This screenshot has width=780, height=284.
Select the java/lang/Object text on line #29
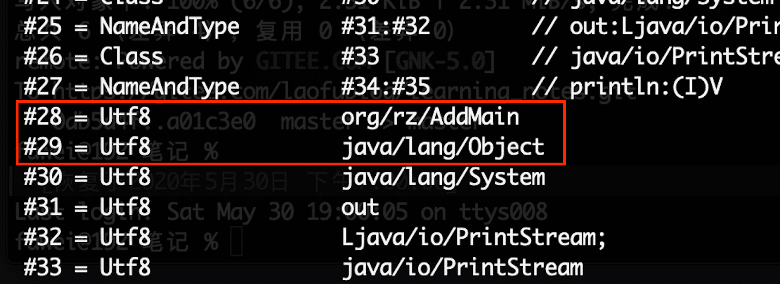(x=443, y=148)
